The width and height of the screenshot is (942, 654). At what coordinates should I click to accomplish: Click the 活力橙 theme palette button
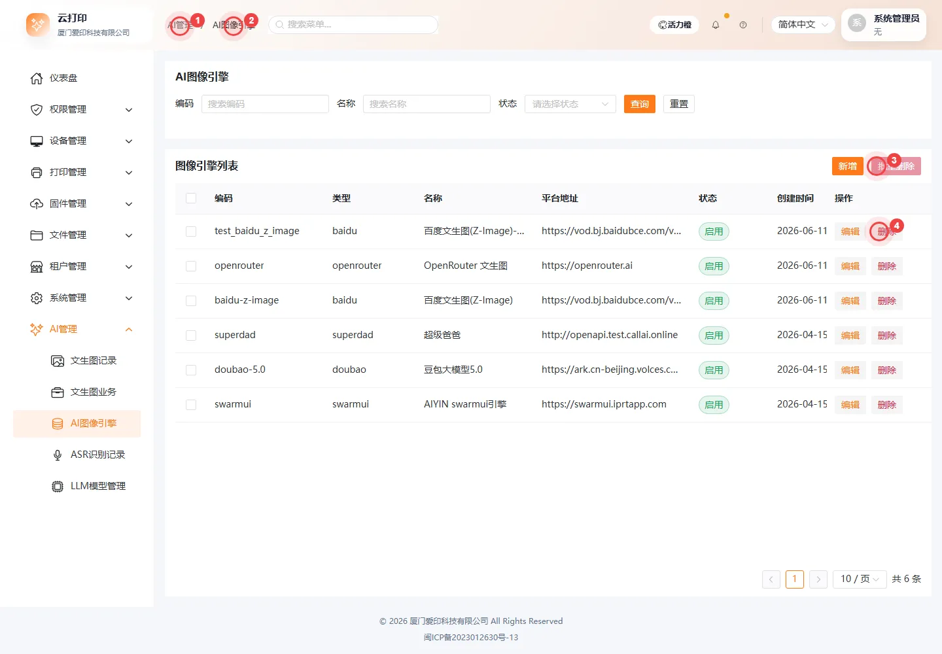click(x=674, y=25)
